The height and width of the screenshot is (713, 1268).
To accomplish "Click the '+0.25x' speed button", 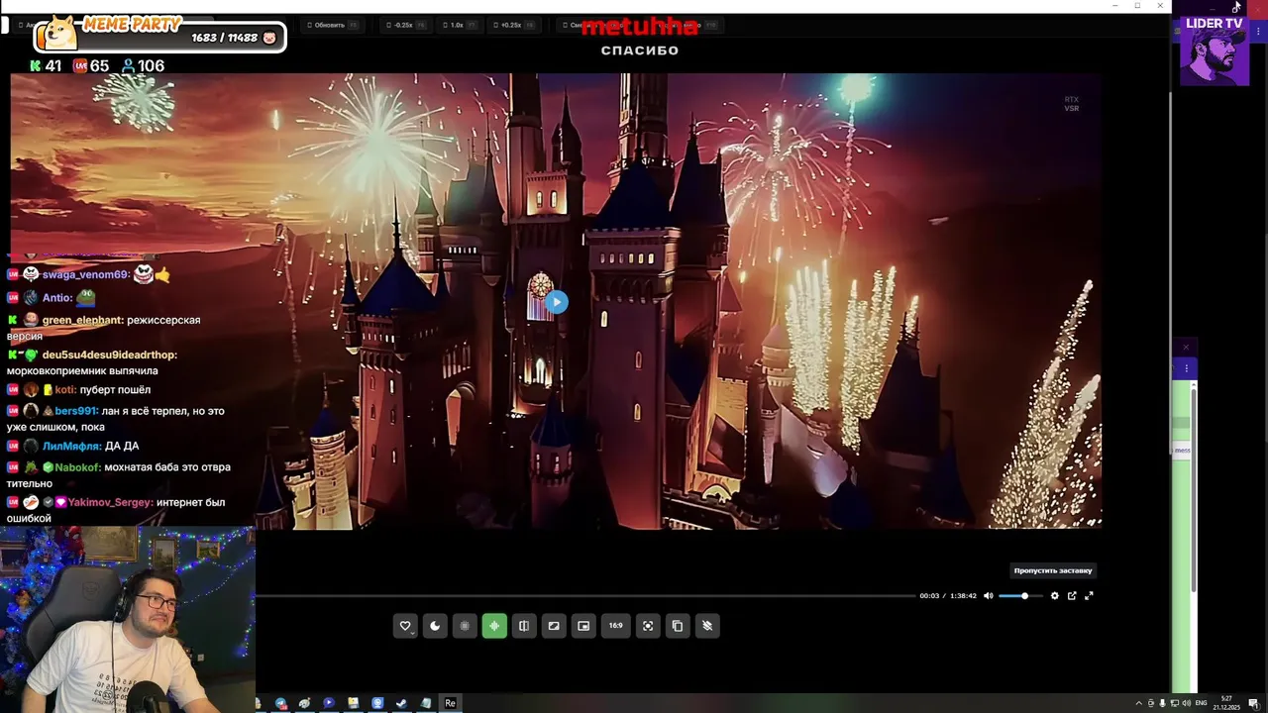I will [515, 25].
